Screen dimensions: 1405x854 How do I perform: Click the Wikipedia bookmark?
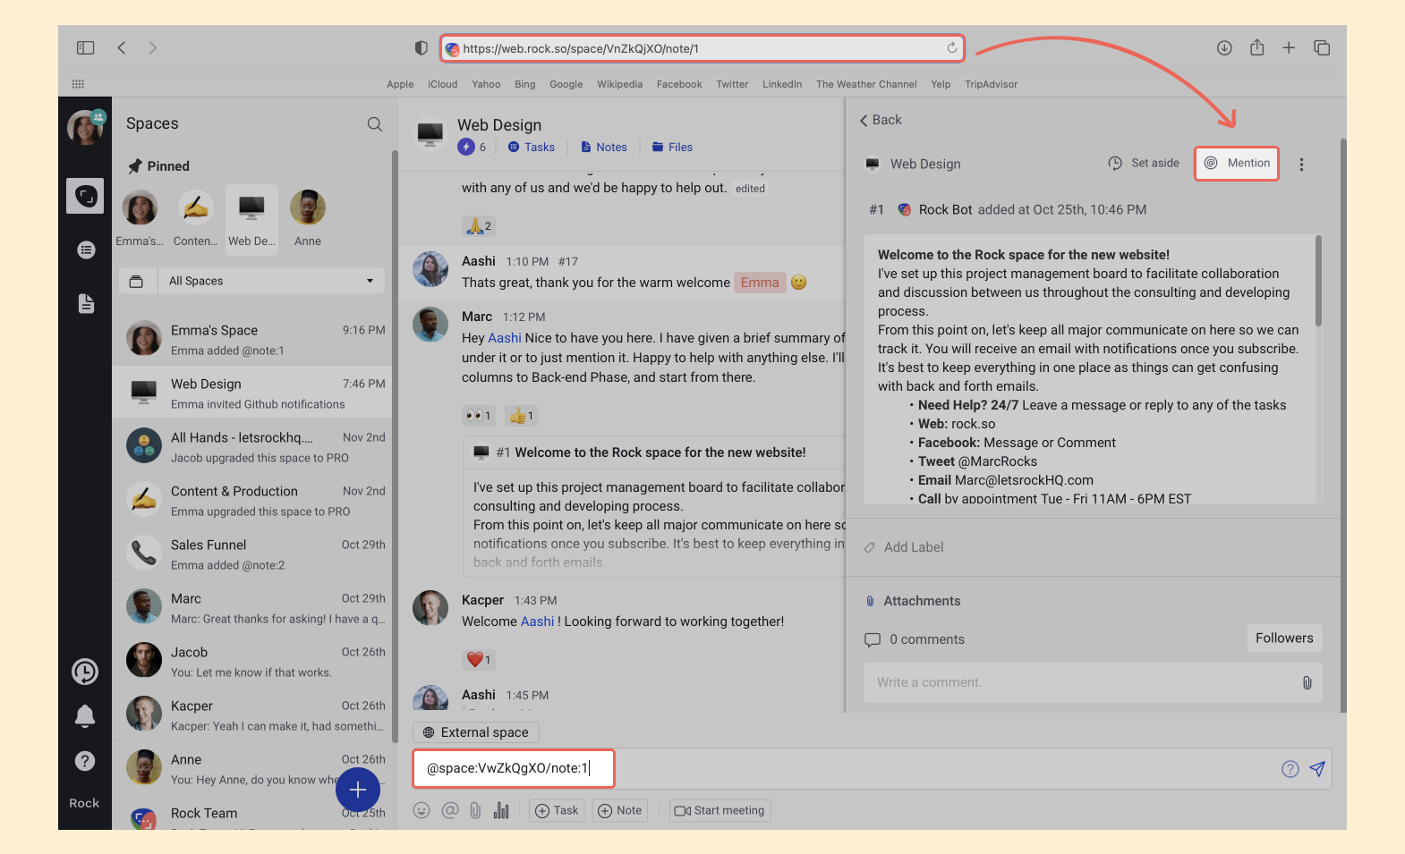tap(619, 84)
